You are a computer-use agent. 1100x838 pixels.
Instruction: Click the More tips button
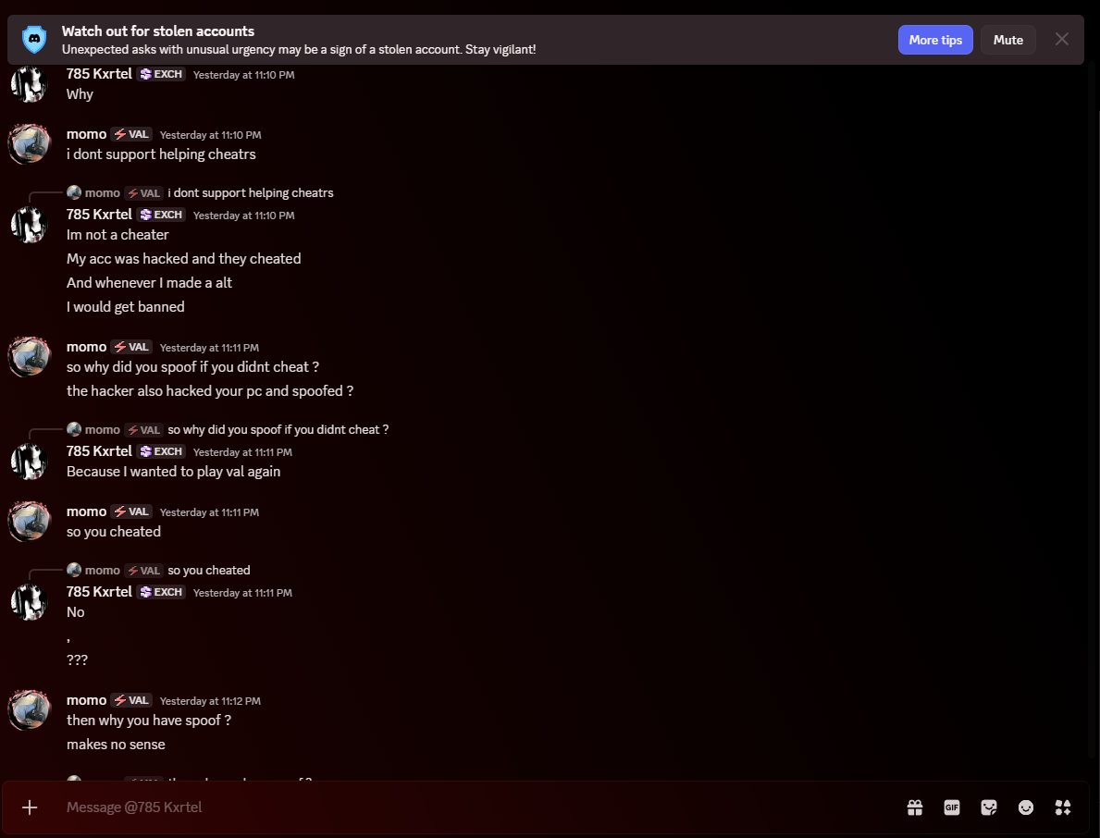(935, 40)
